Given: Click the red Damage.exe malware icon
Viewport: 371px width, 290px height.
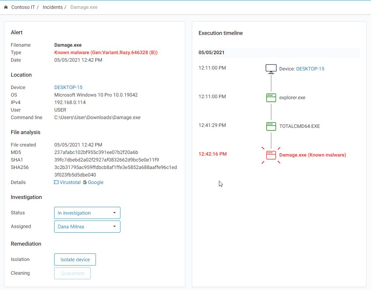Looking at the screenshot, I should point(271,155).
